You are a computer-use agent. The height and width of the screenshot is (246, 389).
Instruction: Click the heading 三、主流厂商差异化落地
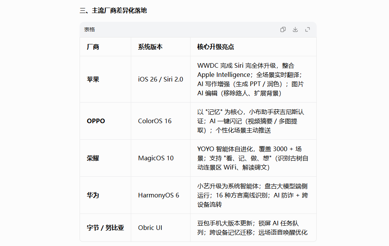click(x=113, y=10)
